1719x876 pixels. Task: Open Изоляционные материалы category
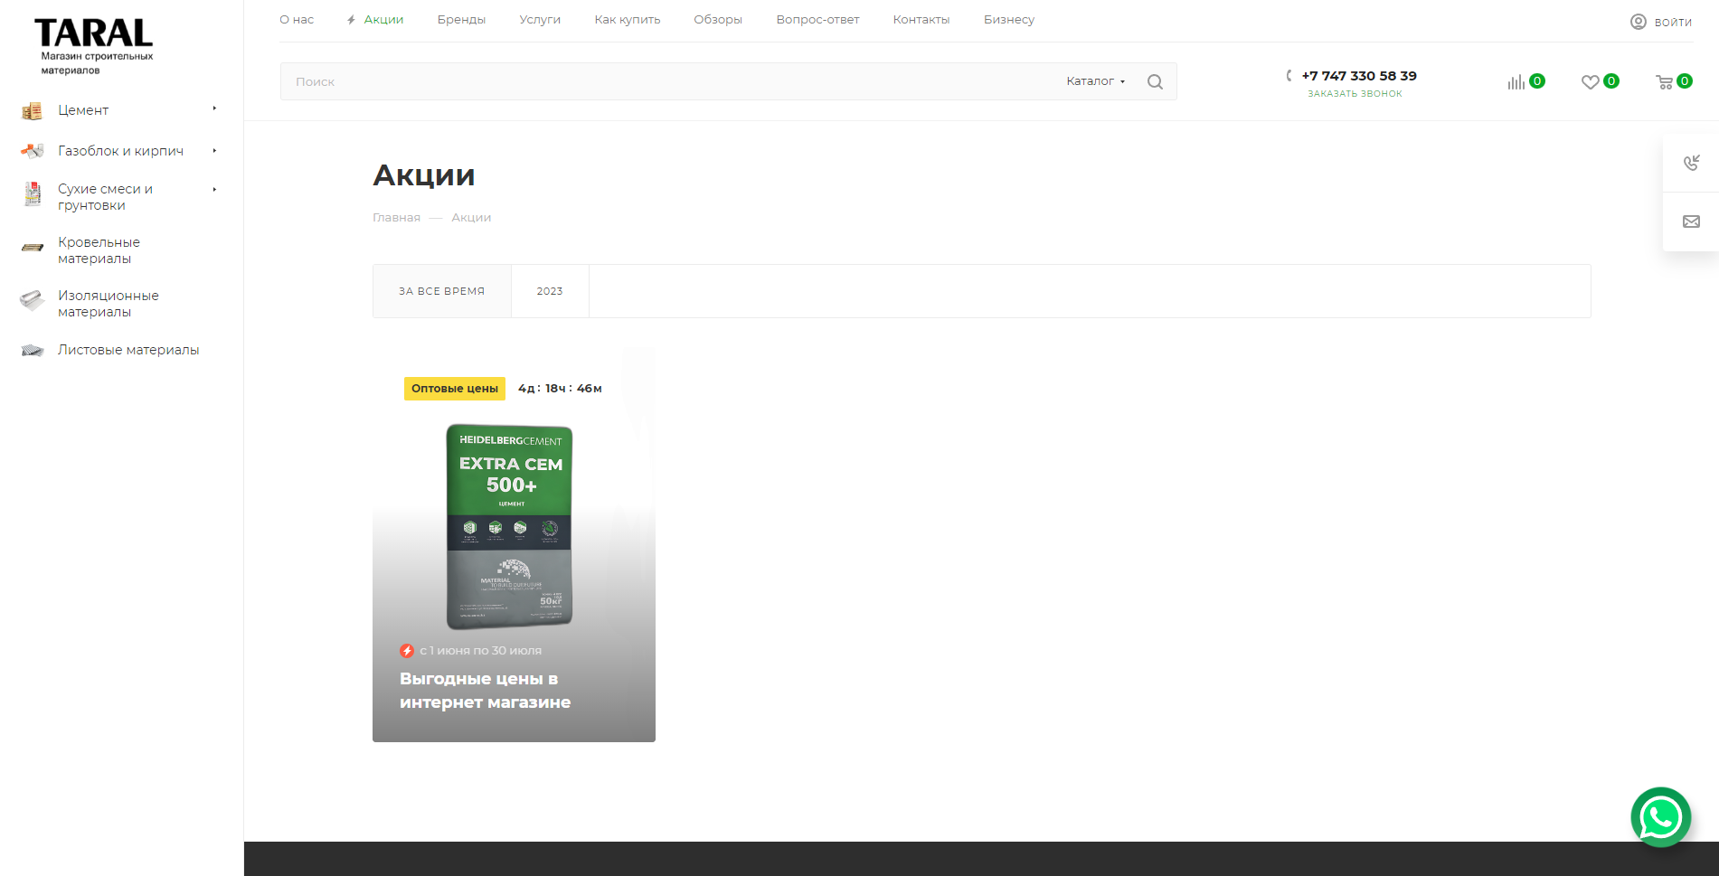click(x=109, y=304)
